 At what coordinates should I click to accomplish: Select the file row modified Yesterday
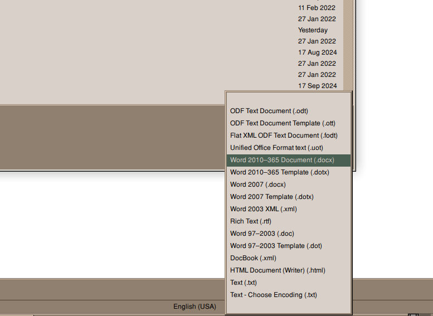click(171, 30)
